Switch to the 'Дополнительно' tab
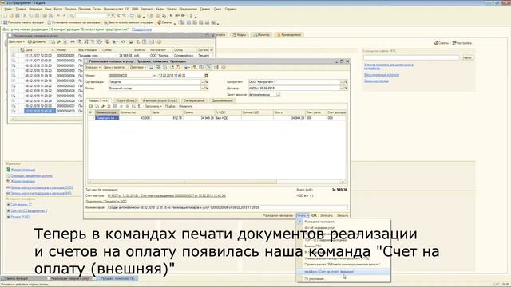 click(222, 100)
